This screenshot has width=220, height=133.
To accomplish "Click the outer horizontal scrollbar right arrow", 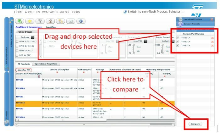I will click(x=173, y=125).
